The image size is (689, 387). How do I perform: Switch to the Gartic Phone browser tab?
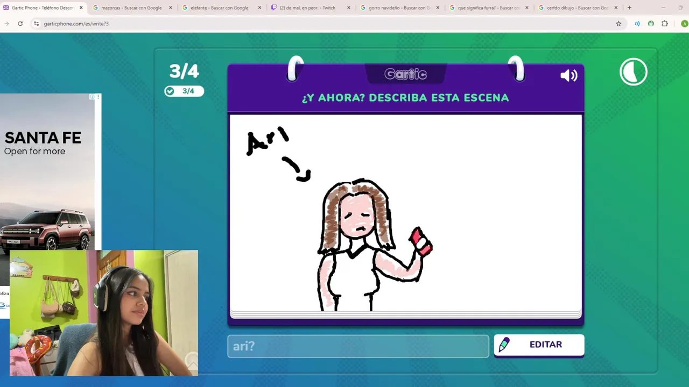tap(43, 8)
